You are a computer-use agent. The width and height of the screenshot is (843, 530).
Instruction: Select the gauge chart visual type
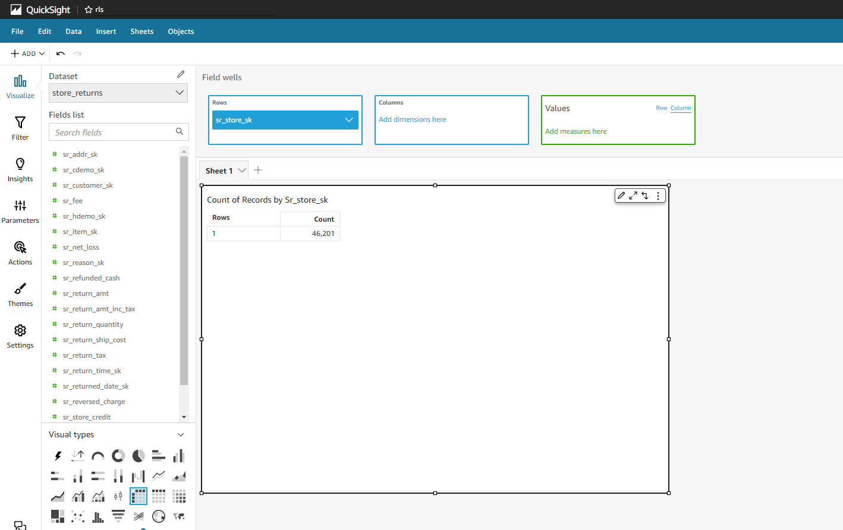[x=98, y=456]
